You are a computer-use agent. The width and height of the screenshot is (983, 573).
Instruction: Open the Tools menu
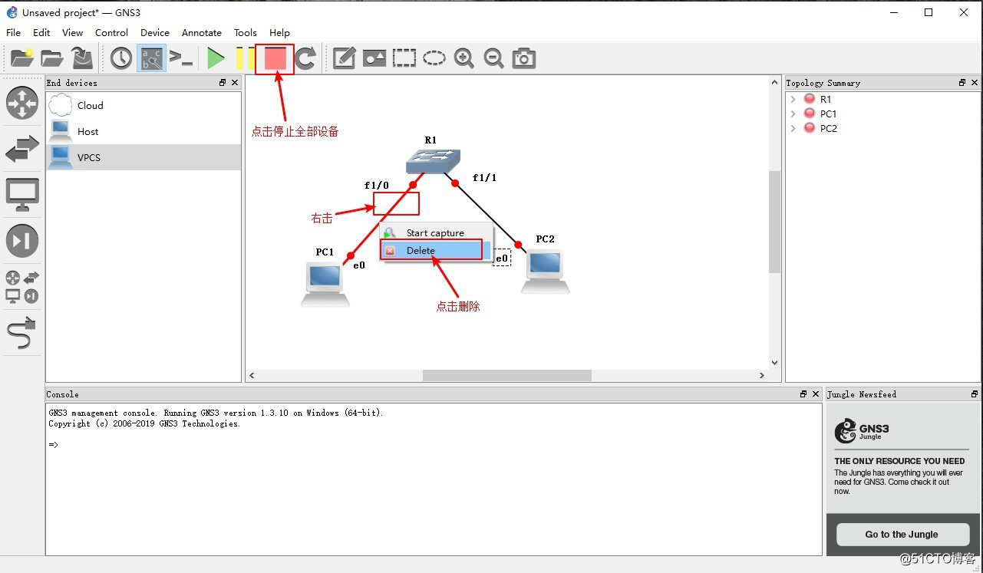point(246,32)
